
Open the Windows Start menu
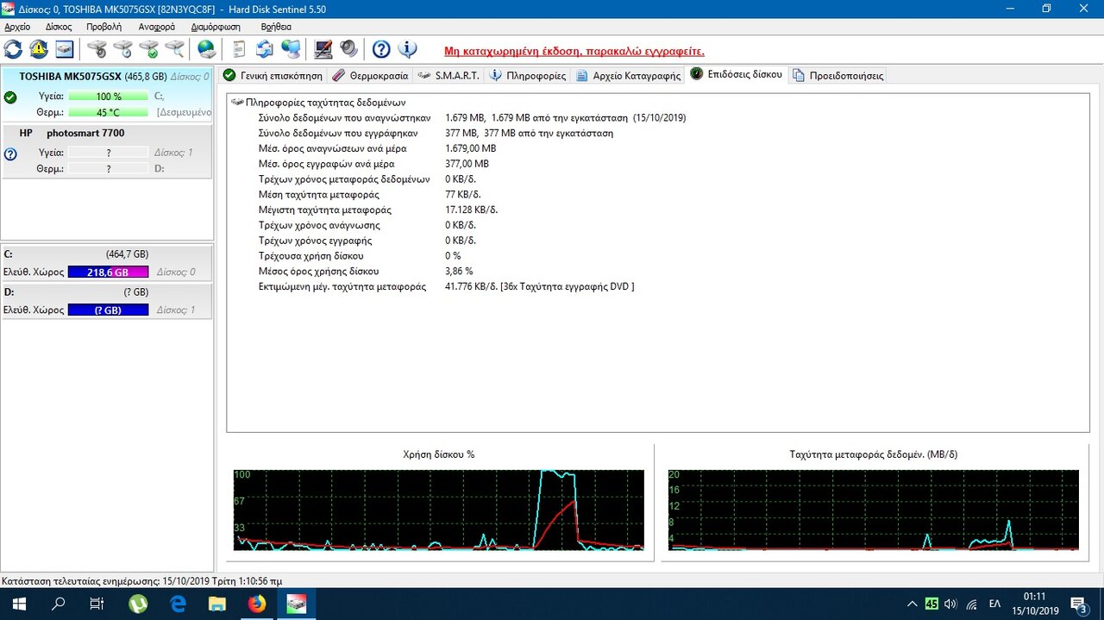19,604
